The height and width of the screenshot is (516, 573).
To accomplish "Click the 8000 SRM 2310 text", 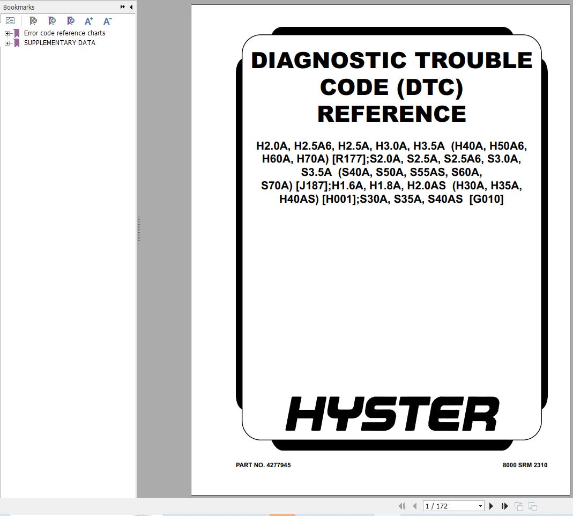I will click(525, 465).
